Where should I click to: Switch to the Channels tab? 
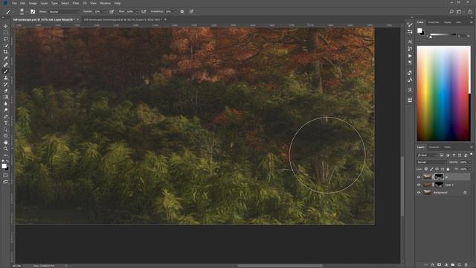(434, 147)
